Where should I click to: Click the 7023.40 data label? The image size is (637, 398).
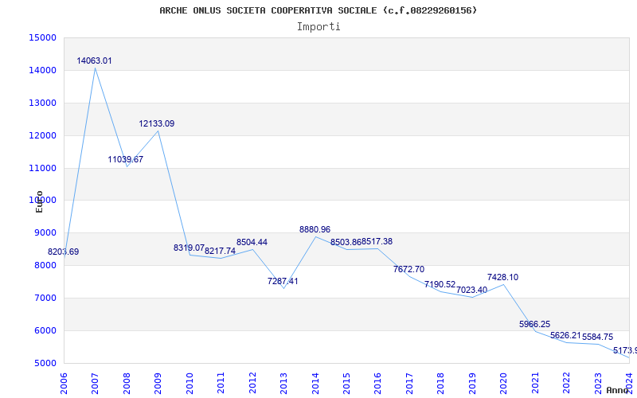point(471,290)
